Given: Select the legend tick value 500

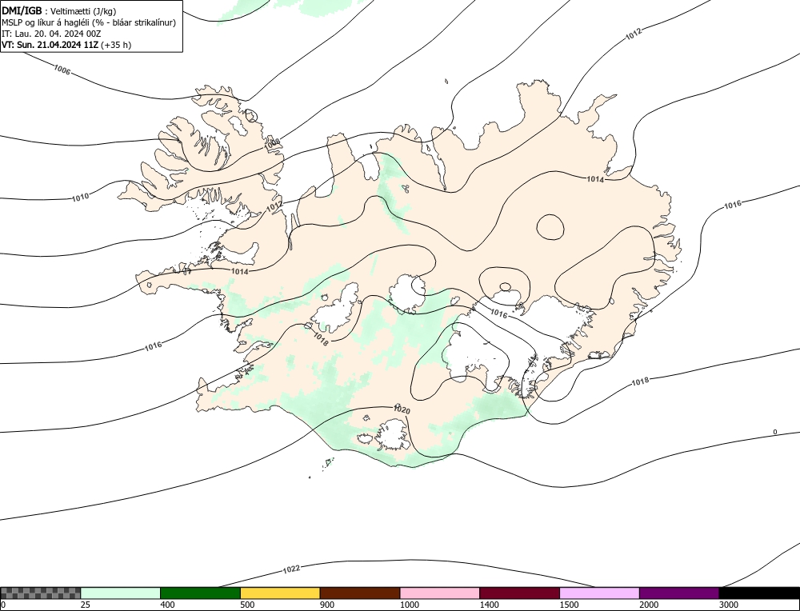Looking at the screenshot, I should point(247,605).
